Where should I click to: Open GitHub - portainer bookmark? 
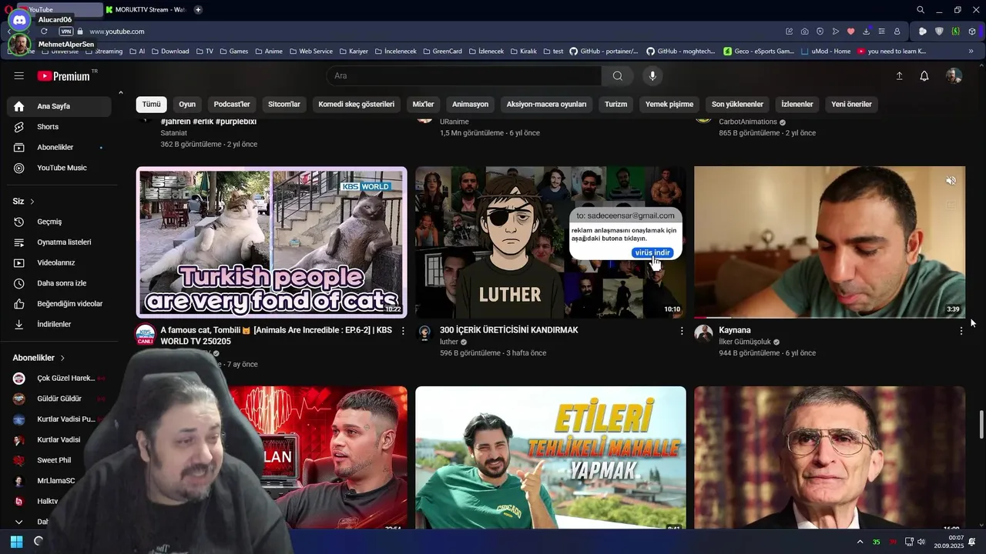tap(604, 52)
